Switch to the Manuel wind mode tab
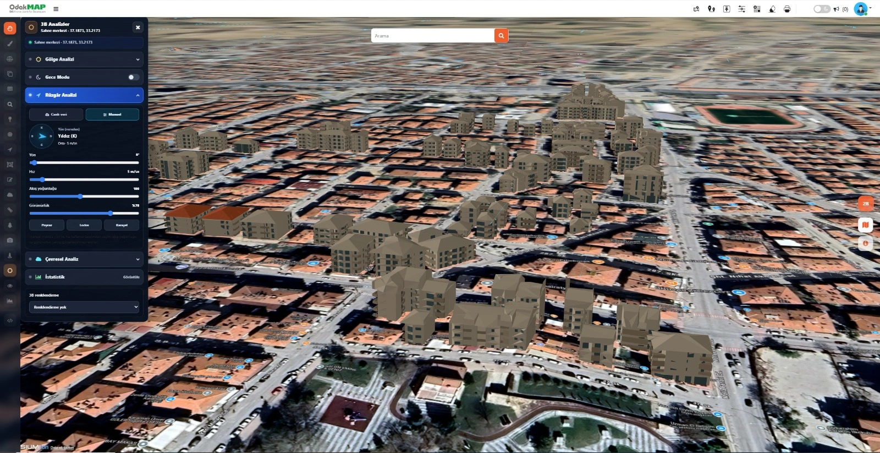Image resolution: width=880 pixels, height=453 pixels. [x=112, y=114]
